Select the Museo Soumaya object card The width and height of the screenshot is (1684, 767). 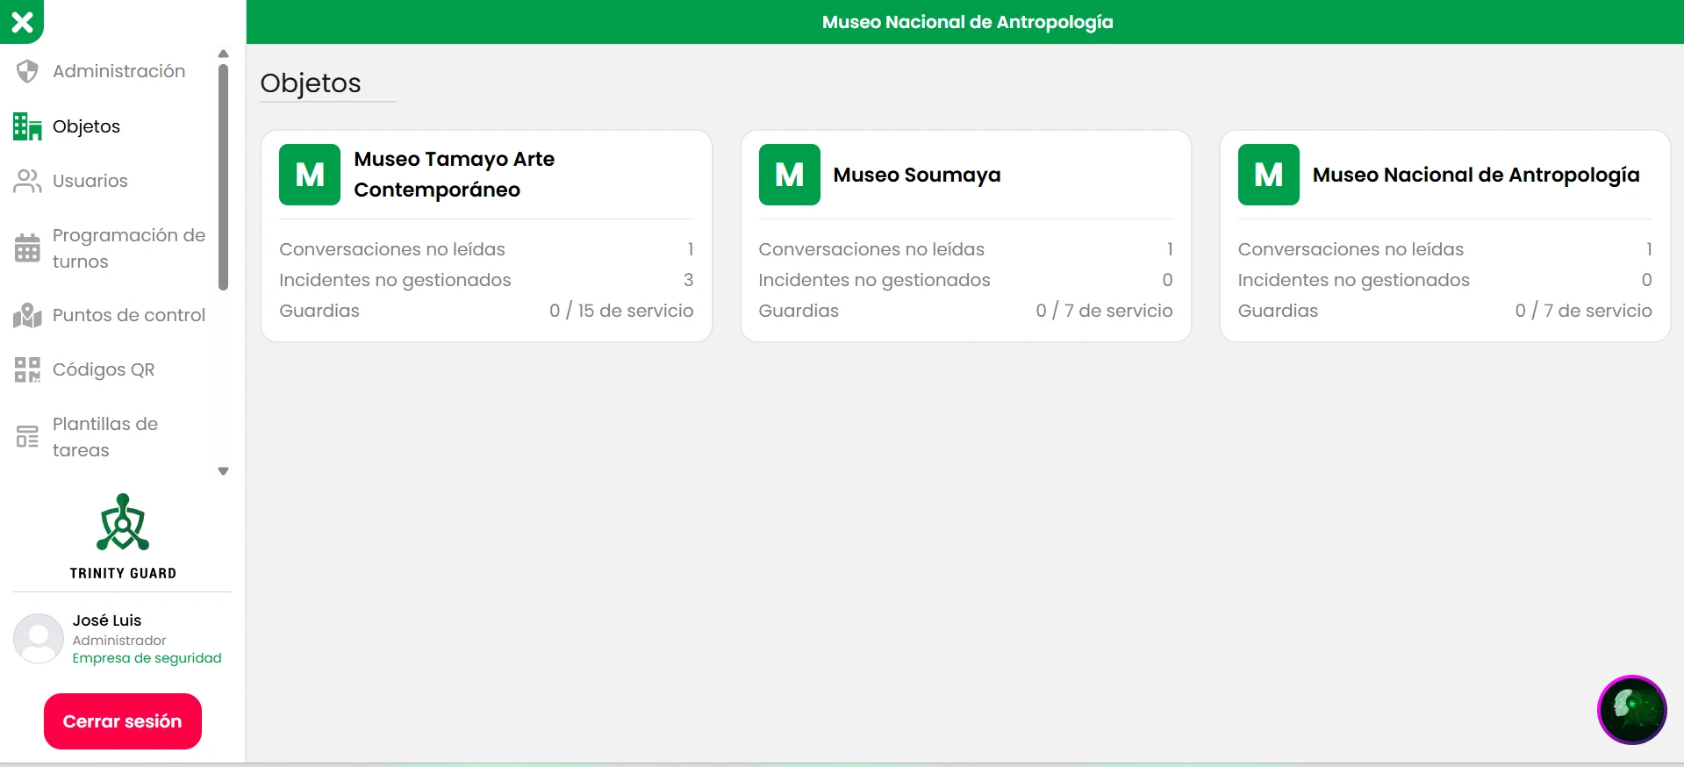pyautogui.click(x=965, y=236)
